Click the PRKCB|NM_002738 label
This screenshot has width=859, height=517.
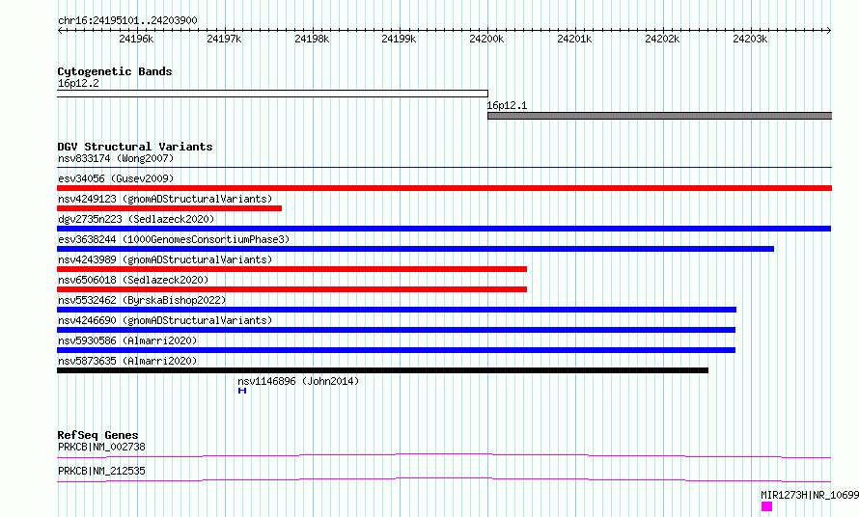(101, 447)
